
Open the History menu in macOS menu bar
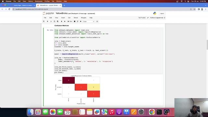[30, 1]
